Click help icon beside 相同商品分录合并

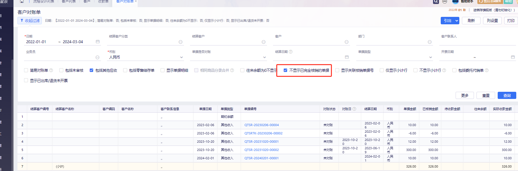[232, 70]
